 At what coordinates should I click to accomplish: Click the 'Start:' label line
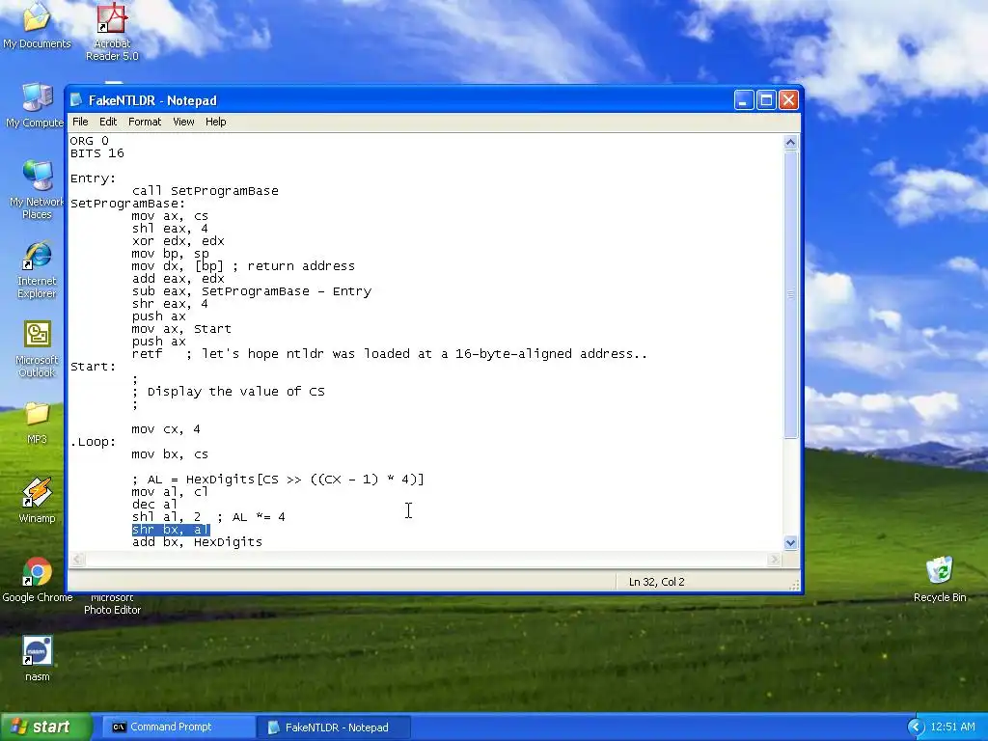[x=94, y=367]
